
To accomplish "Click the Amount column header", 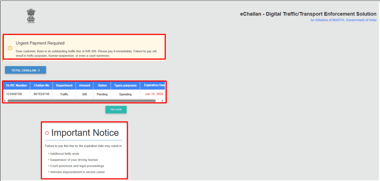I will tap(84, 86).
